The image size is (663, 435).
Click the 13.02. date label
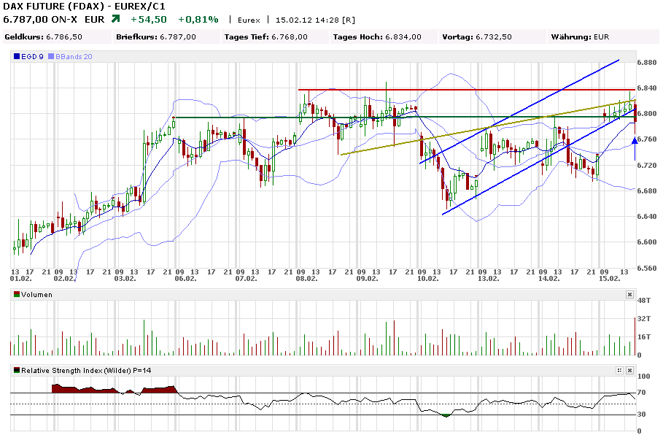(489, 278)
